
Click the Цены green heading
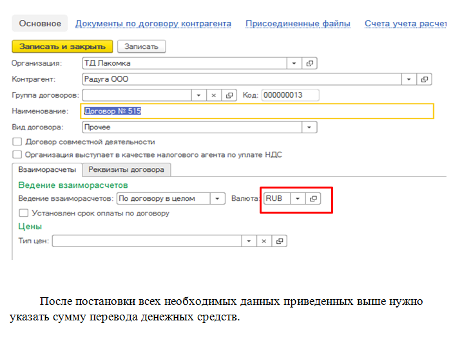pyautogui.click(x=30, y=226)
